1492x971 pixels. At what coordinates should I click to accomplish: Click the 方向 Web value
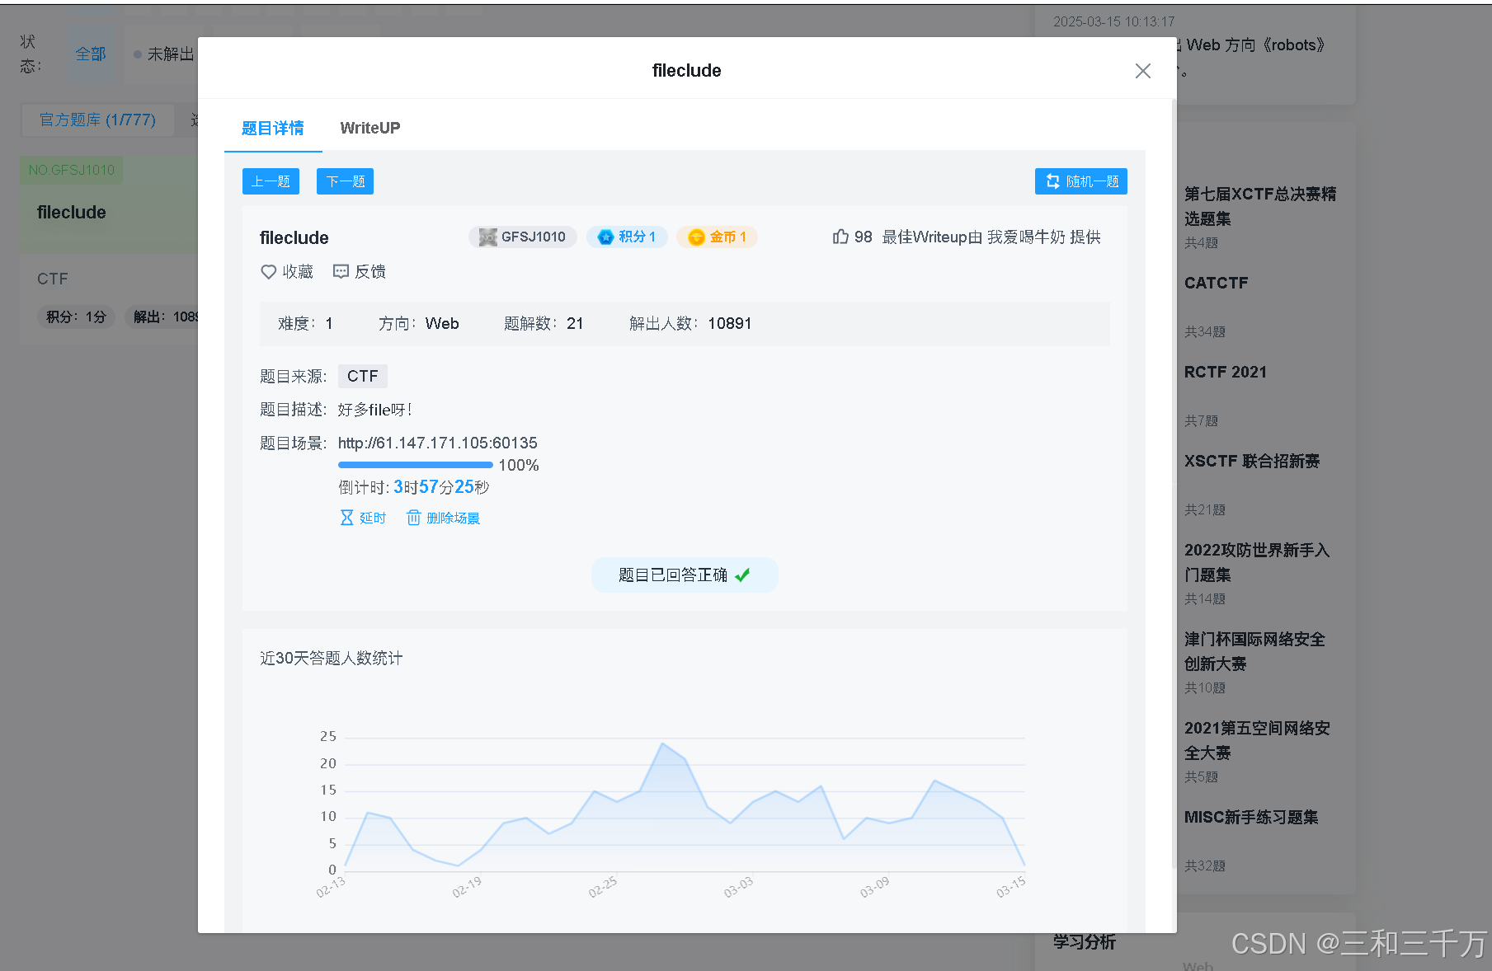pos(442,323)
